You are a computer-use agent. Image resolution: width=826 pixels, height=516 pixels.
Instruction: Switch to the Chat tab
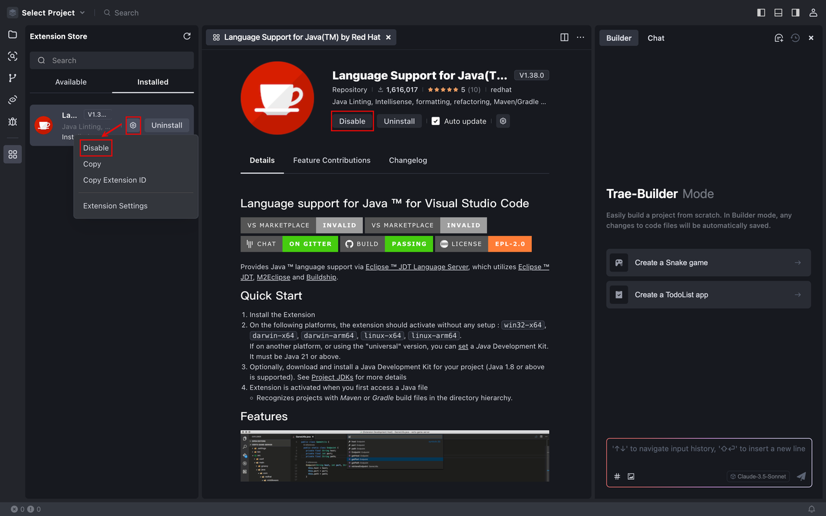tap(656, 38)
